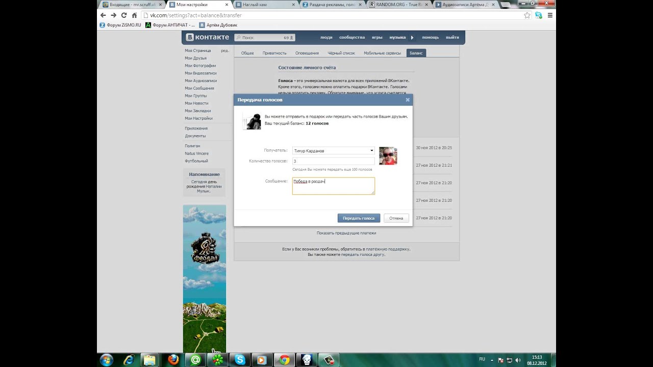
Task: Click the люди header menu item
Action: [x=326, y=37]
